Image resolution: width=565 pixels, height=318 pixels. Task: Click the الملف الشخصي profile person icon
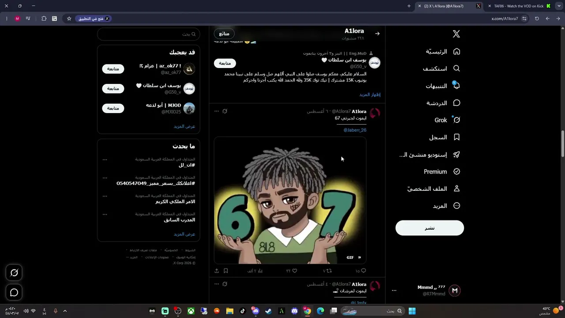(457, 189)
